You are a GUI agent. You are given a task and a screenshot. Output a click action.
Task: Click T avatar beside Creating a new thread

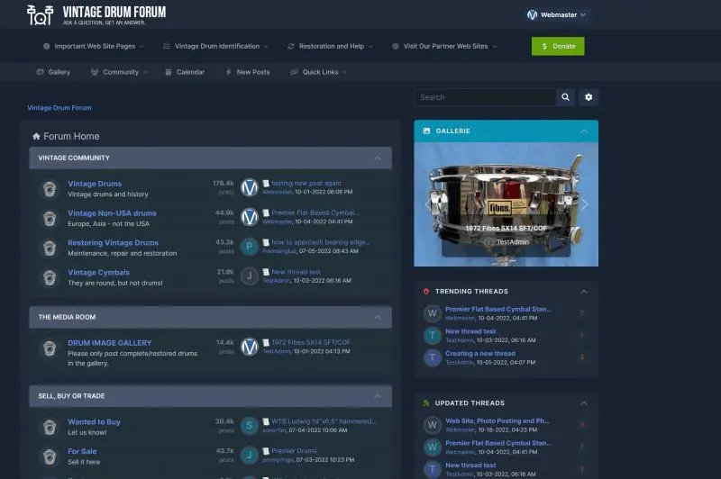coord(433,357)
